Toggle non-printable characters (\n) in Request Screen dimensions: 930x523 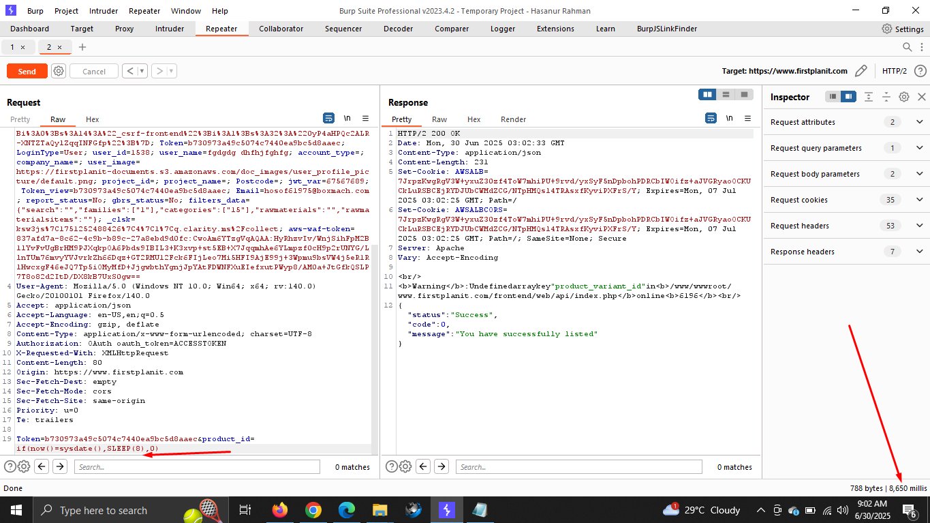(x=347, y=118)
